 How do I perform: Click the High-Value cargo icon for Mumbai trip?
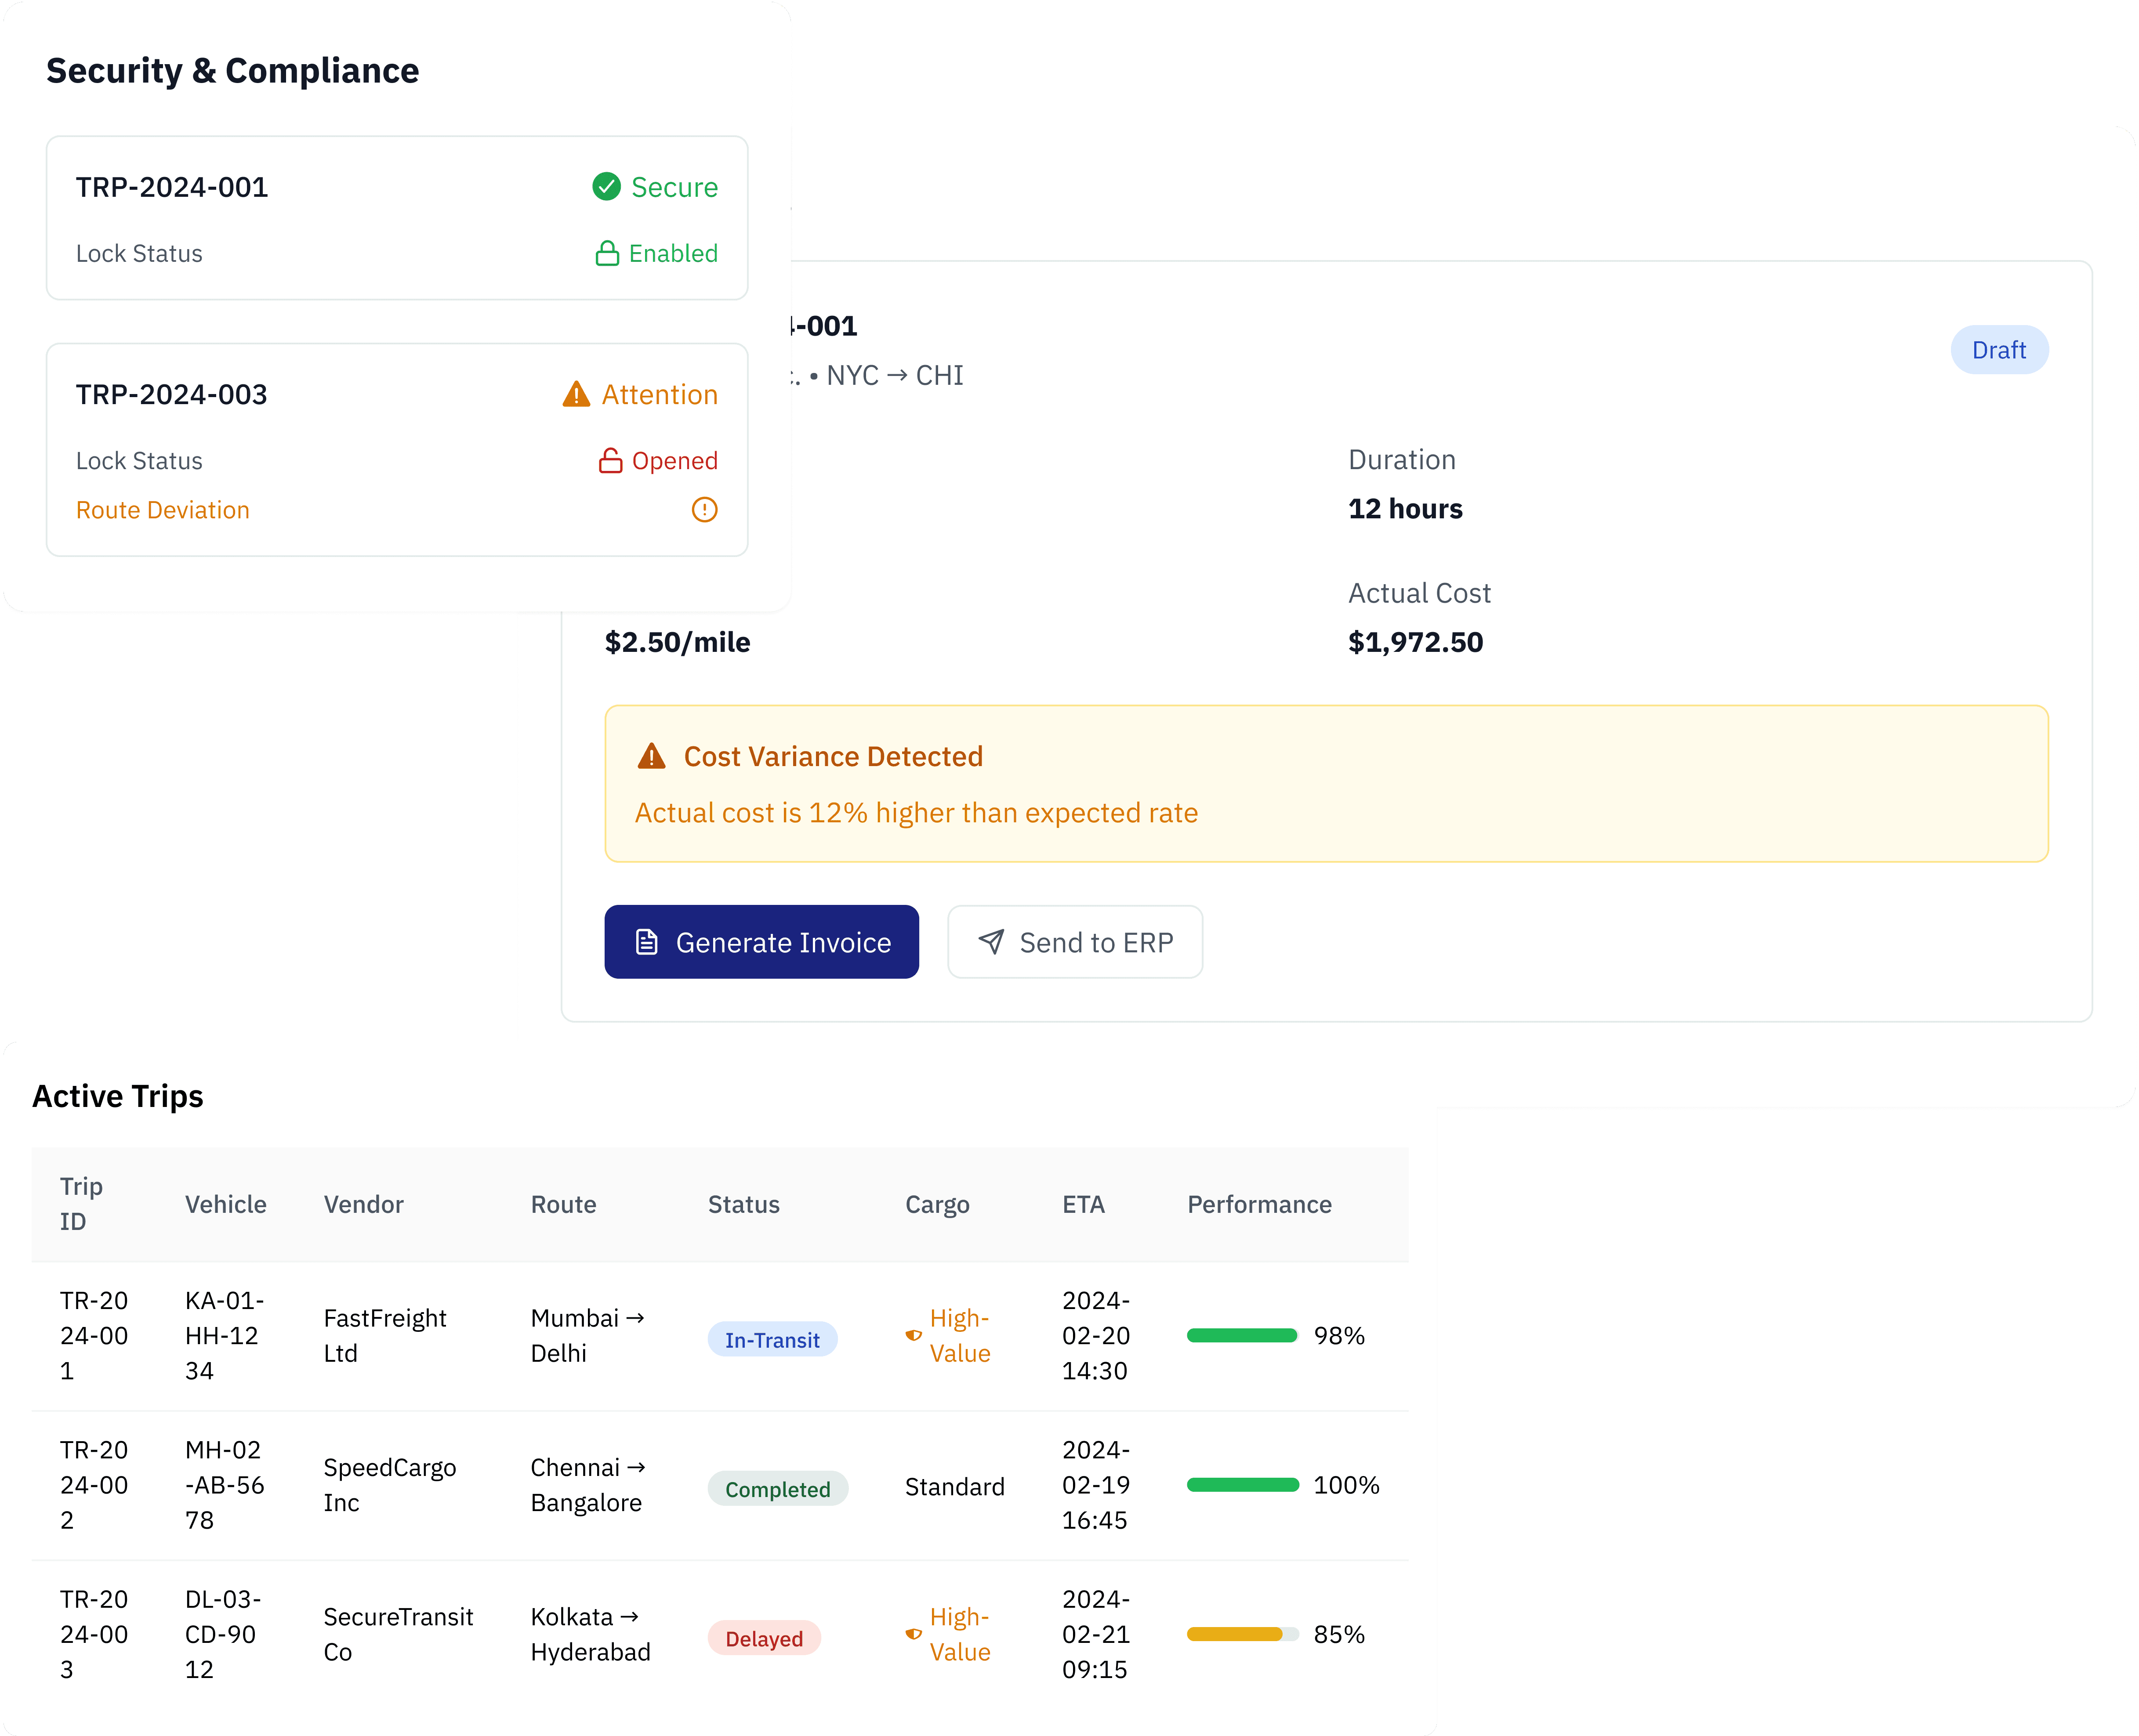point(914,1335)
